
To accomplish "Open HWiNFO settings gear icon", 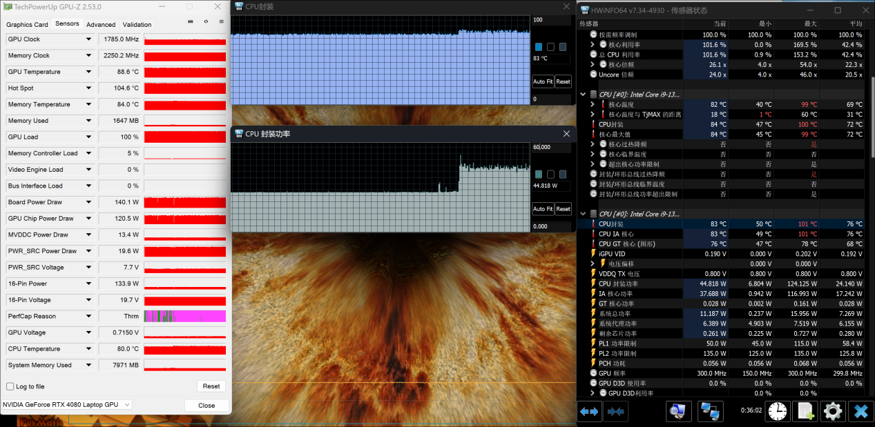I will click(833, 411).
